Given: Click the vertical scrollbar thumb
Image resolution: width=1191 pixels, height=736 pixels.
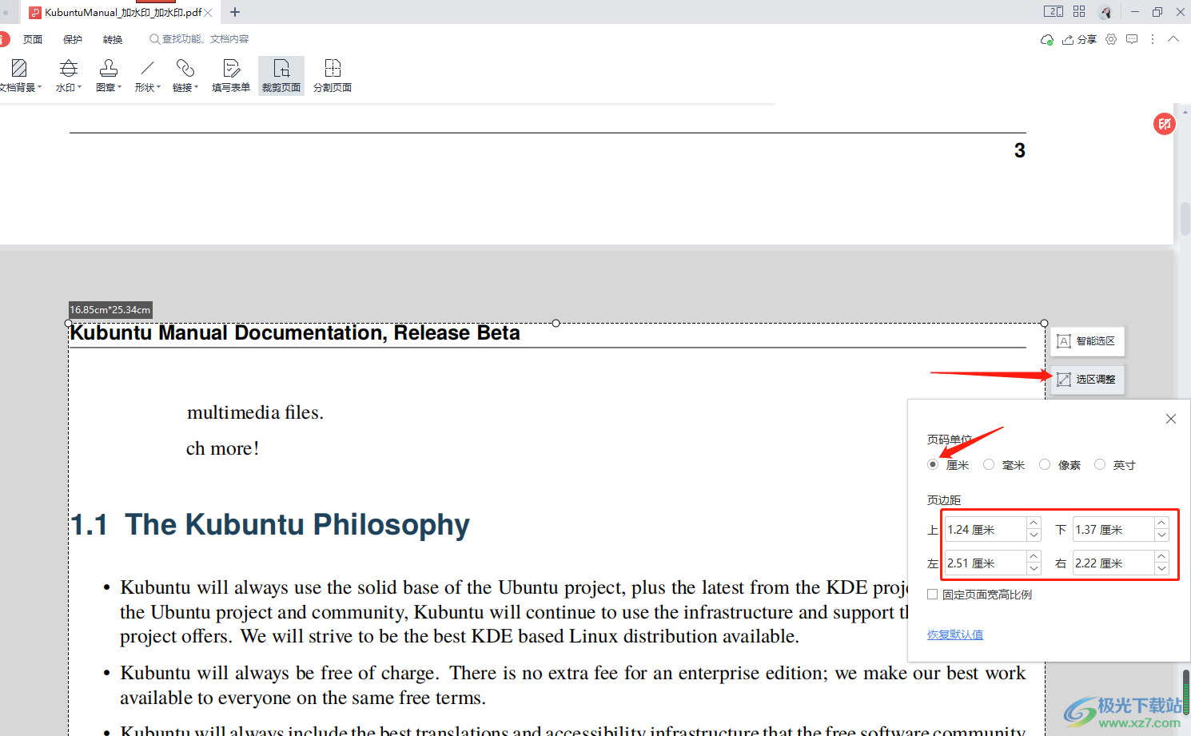Looking at the screenshot, I should (x=1185, y=219).
